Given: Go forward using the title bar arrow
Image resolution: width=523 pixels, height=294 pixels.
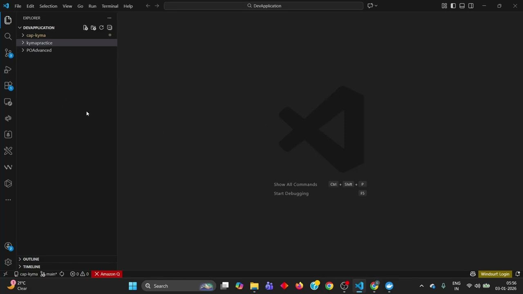Looking at the screenshot, I should [x=157, y=6].
